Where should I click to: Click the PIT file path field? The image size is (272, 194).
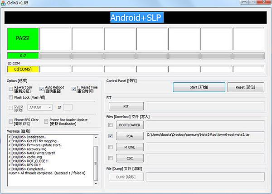point(205,106)
